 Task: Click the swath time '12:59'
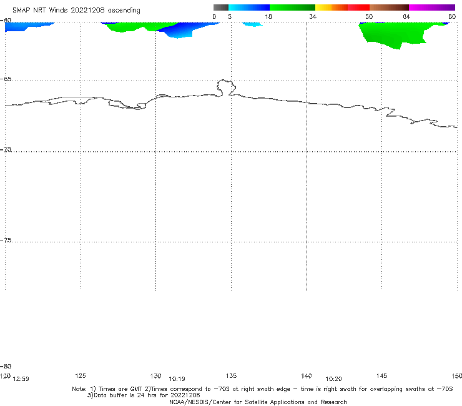[x=21, y=379]
